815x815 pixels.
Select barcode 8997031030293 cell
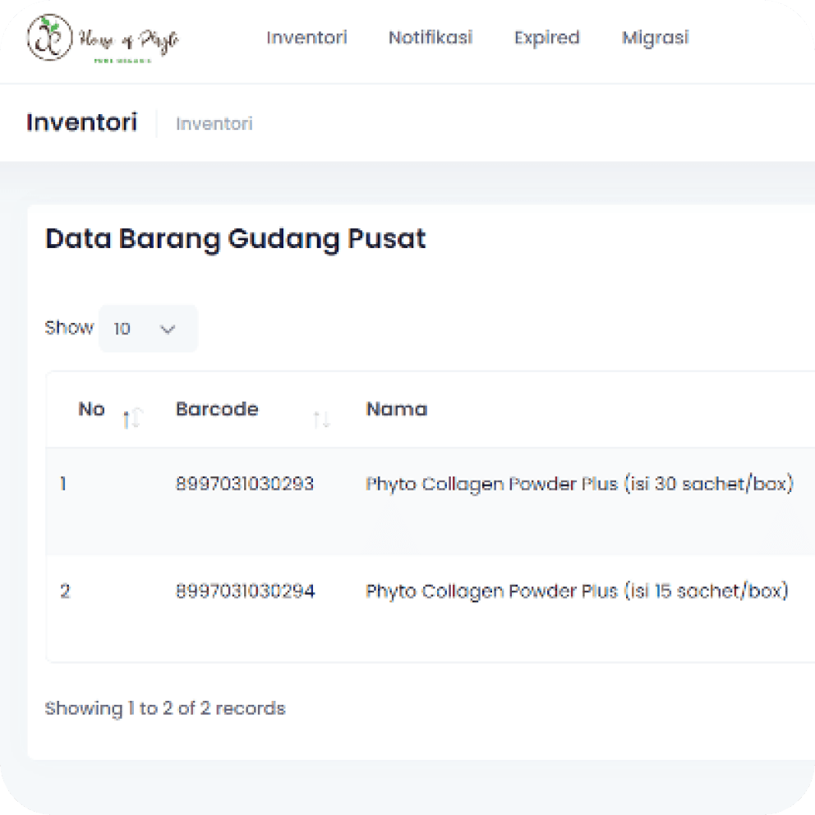pyautogui.click(x=245, y=484)
